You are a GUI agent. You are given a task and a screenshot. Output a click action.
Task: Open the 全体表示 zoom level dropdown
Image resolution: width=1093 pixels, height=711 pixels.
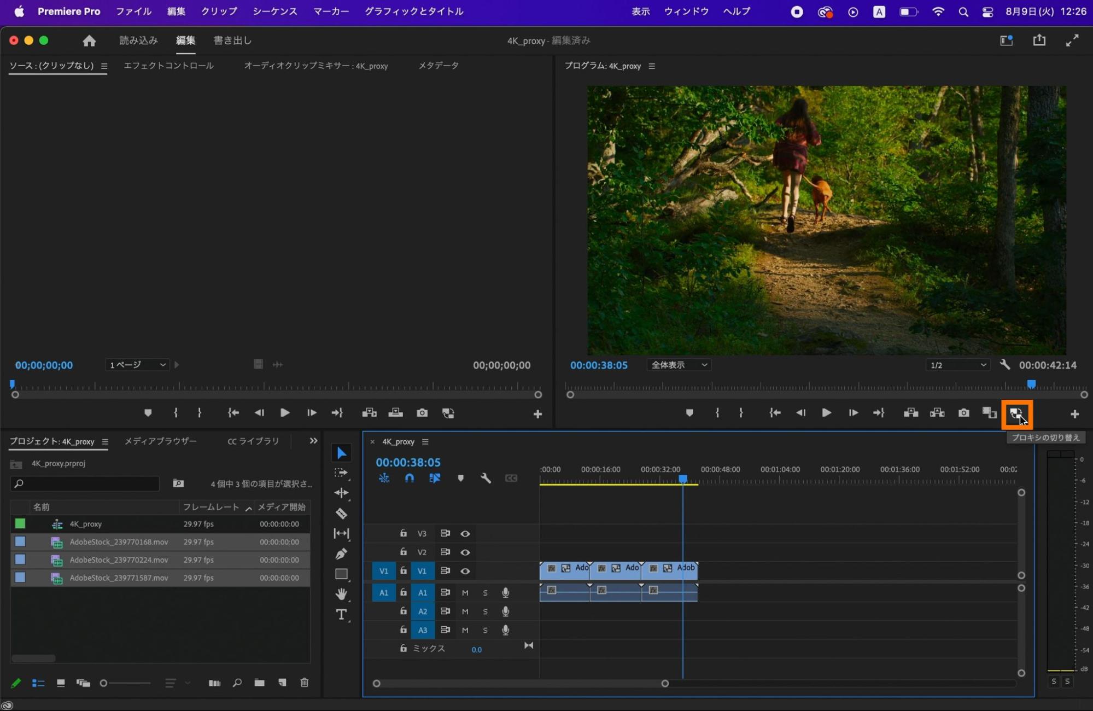coord(679,365)
